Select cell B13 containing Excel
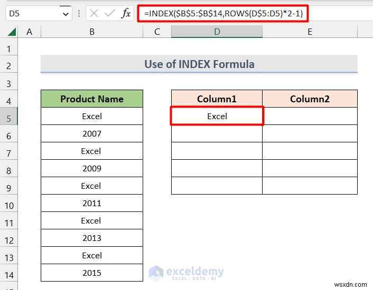 click(92, 255)
